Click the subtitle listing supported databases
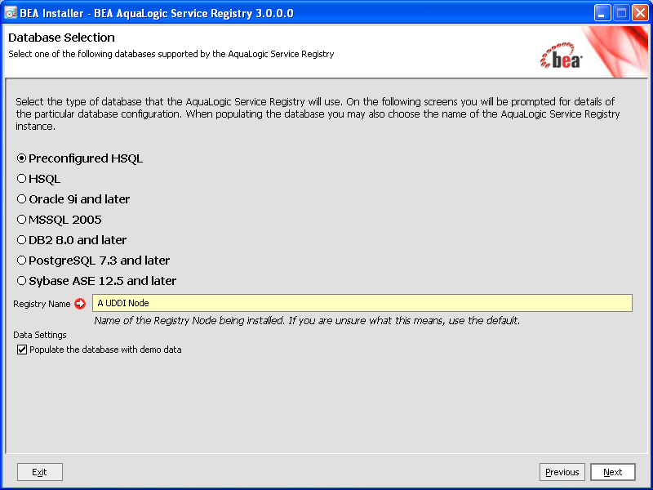This screenshot has width=653, height=490. (171, 54)
